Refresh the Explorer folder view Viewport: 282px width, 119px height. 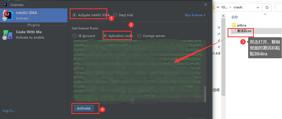point(267,7)
